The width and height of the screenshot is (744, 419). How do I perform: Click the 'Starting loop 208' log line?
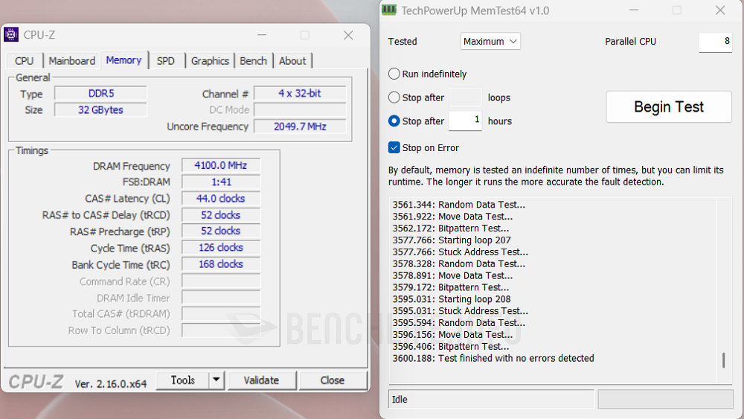click(x=452, y=299)
